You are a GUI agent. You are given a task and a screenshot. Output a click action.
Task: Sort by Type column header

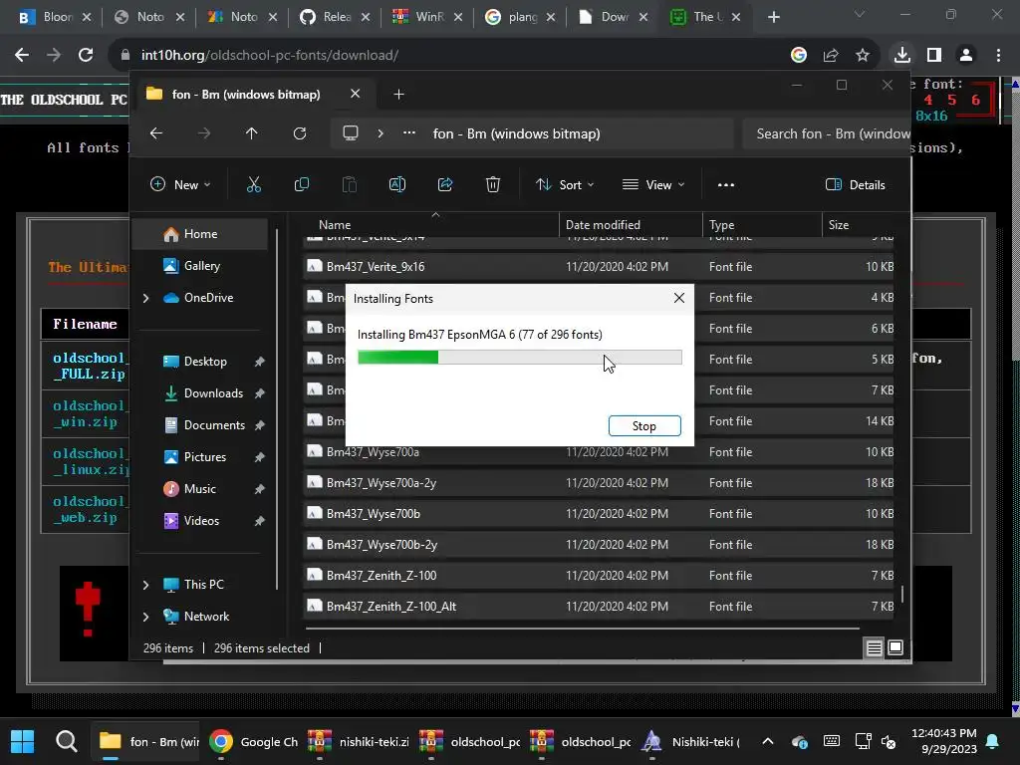(x=762, y=224)
